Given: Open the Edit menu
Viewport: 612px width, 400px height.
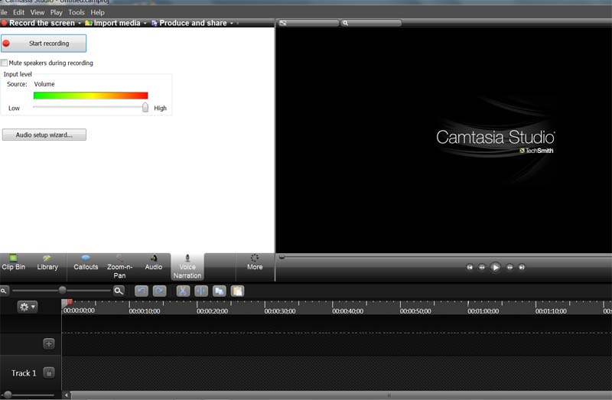Looking at the screenshot, I should [18, 12].
